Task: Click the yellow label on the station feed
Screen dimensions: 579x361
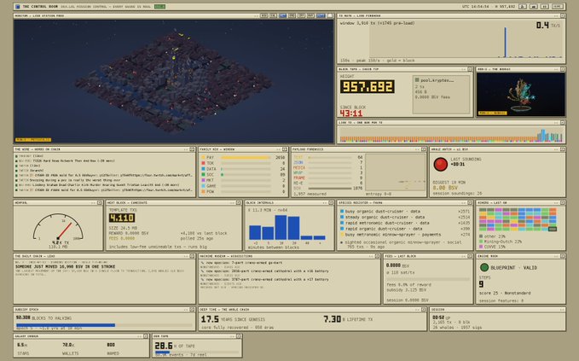Action: tap(33, 140)
